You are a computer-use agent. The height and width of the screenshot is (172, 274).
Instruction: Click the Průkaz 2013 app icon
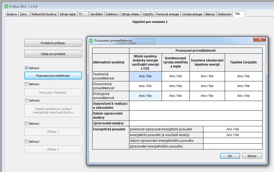click(x=6, y=6)
